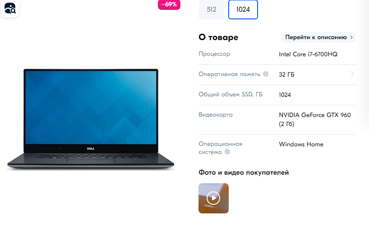This screenshot has height=226, width=369.
Task: Click the Dell laptop product image
Action: [91, 119]
